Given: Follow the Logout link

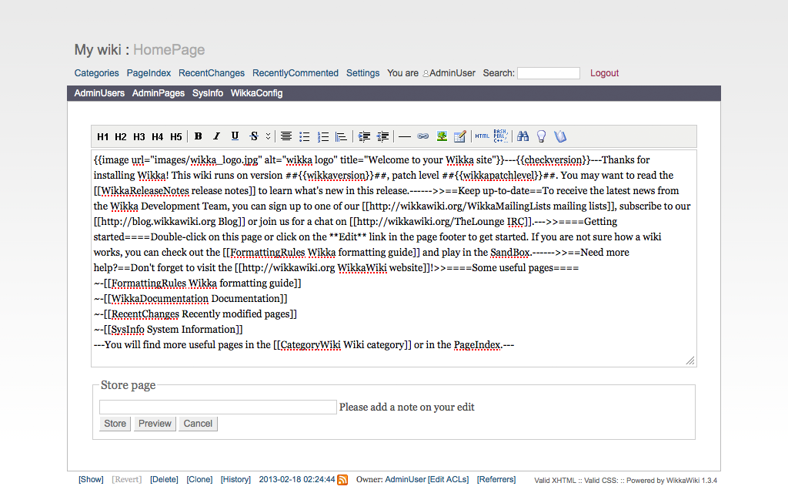Looking at the screenshot, I should point(604,73).
